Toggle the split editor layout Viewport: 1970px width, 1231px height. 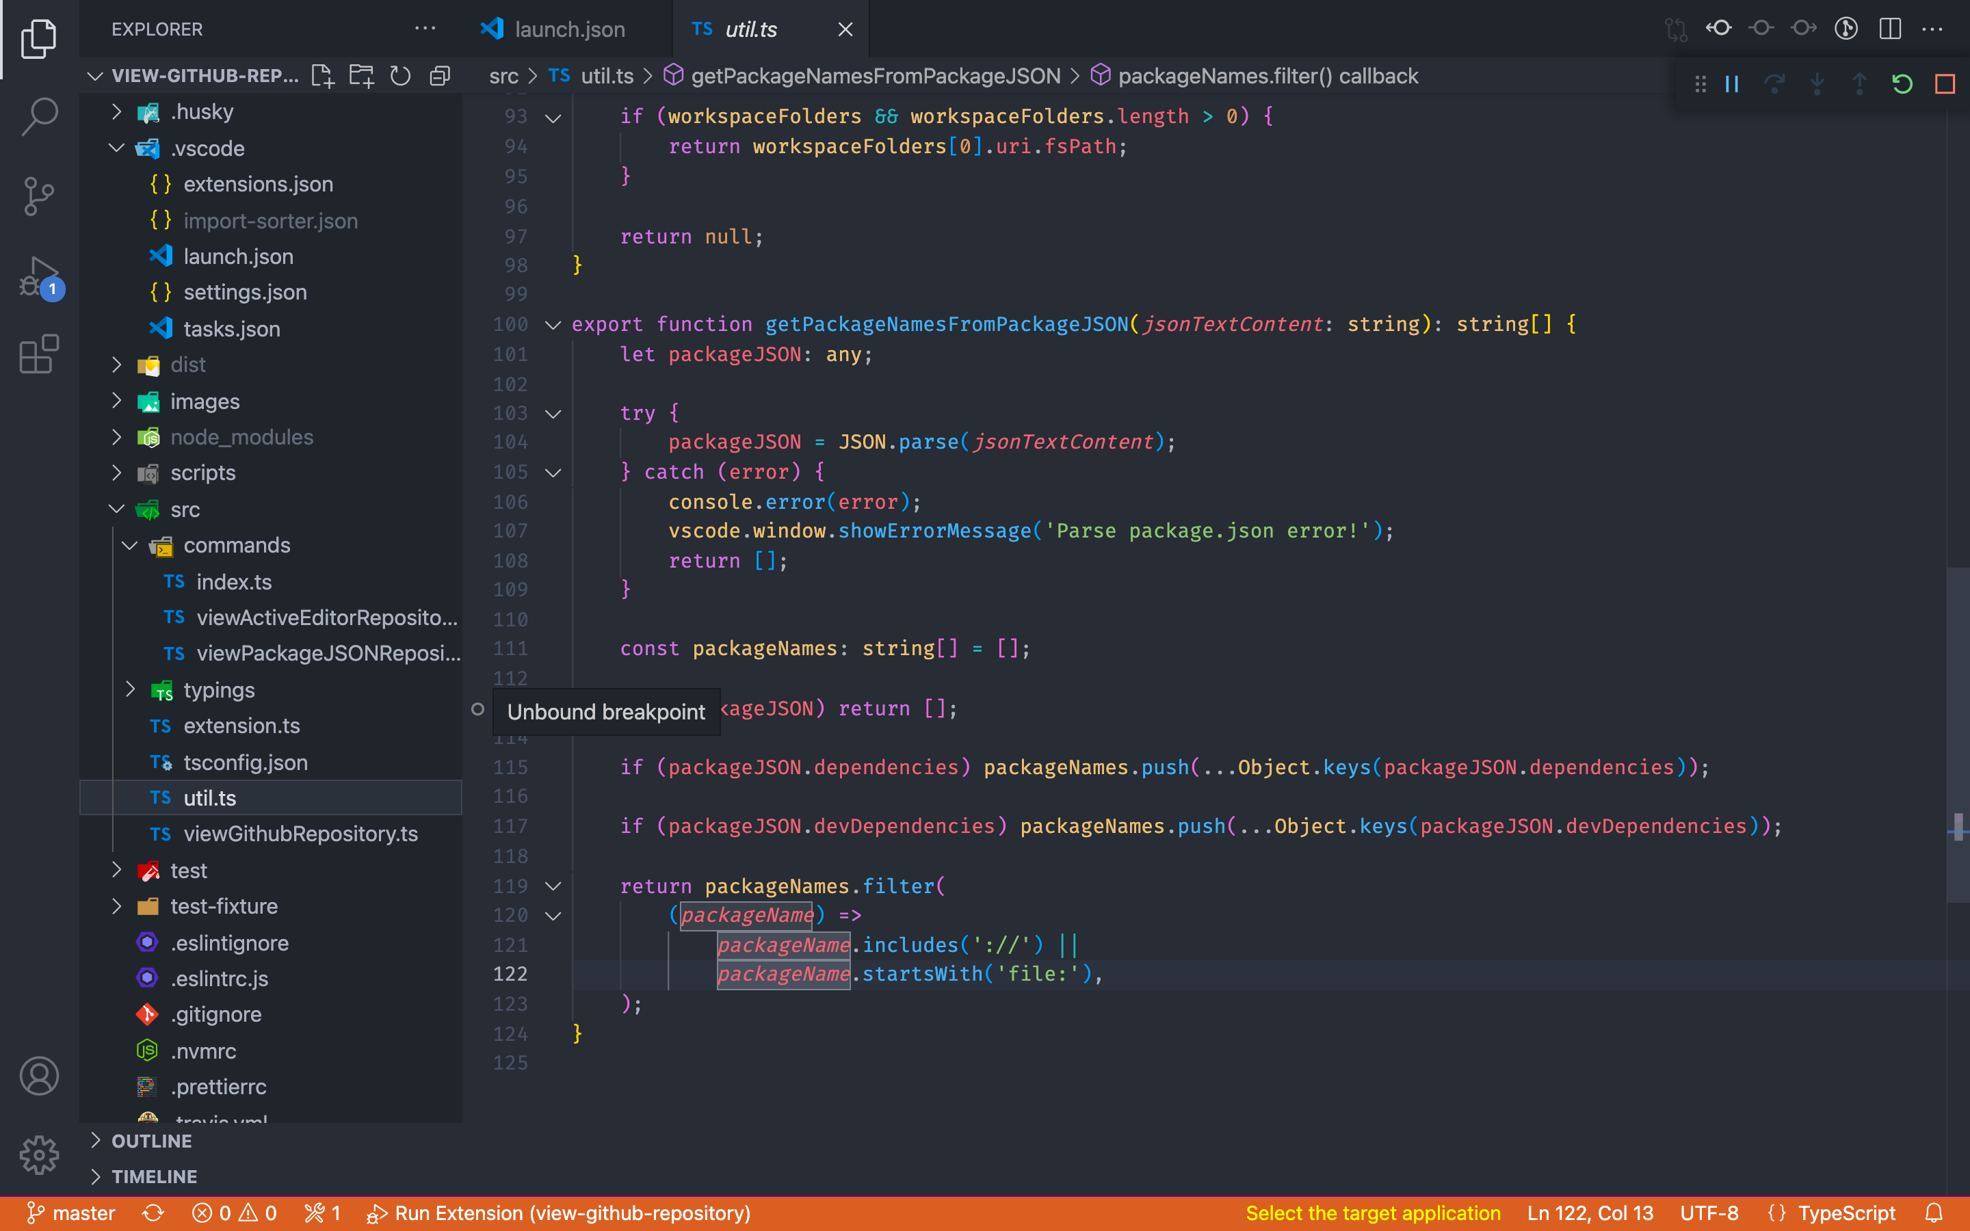pos(1889,29)
